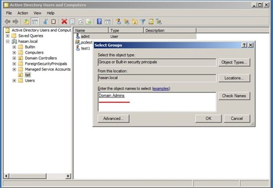
Task: Click the Check Names button
Action: pyautogui.click(x=234, y=96)
